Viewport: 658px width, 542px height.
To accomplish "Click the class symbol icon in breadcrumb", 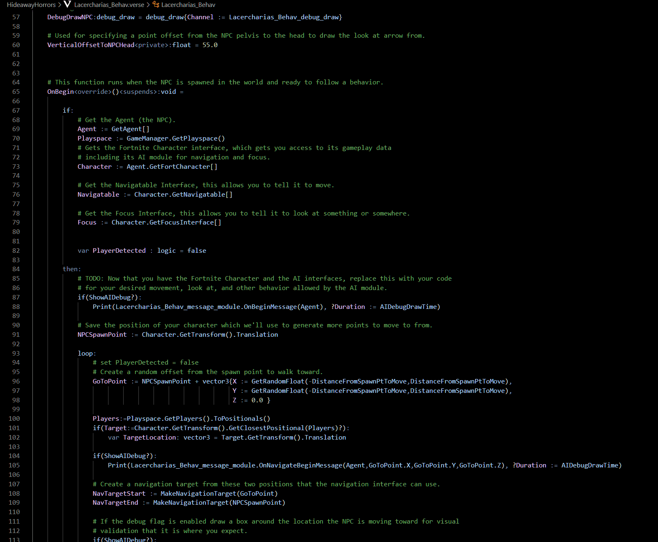I will point(156,5).
